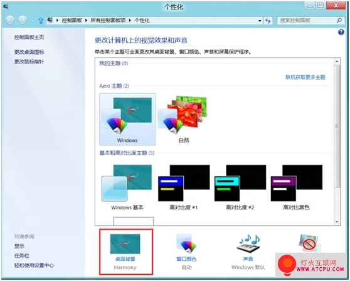Open 联机获取更多主题 link
This screenshot has width=350, height=281.
(305, 77)
